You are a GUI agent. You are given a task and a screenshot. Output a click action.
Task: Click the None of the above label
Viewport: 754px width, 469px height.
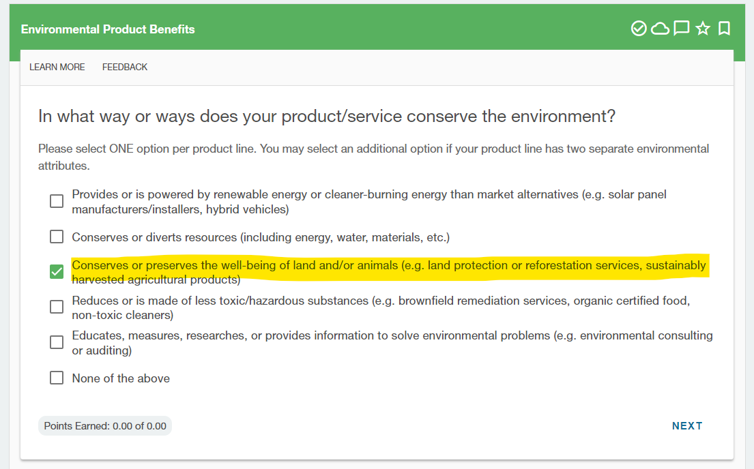(121, 378)
